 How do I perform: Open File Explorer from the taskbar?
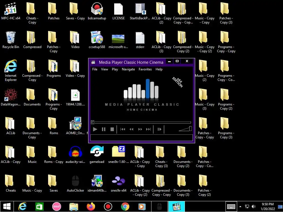coord(74,206)
